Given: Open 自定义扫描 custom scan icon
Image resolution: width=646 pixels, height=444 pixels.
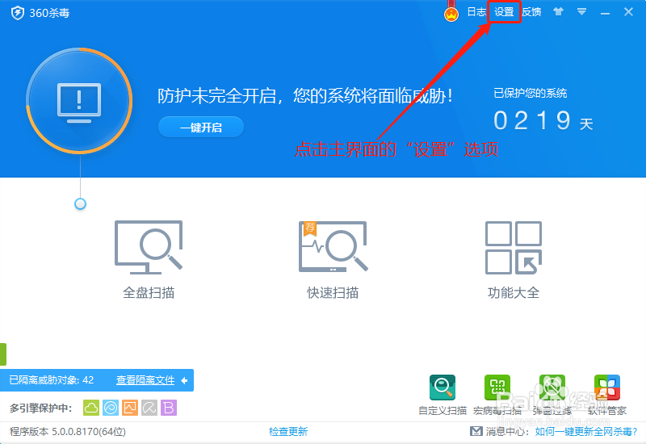Looking at the screenshot, I should pyautogui.click(x=443, y=387).
